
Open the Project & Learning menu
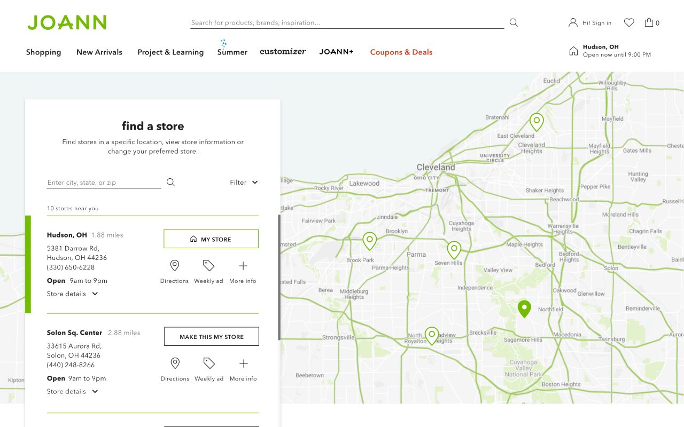pos(170,52)
